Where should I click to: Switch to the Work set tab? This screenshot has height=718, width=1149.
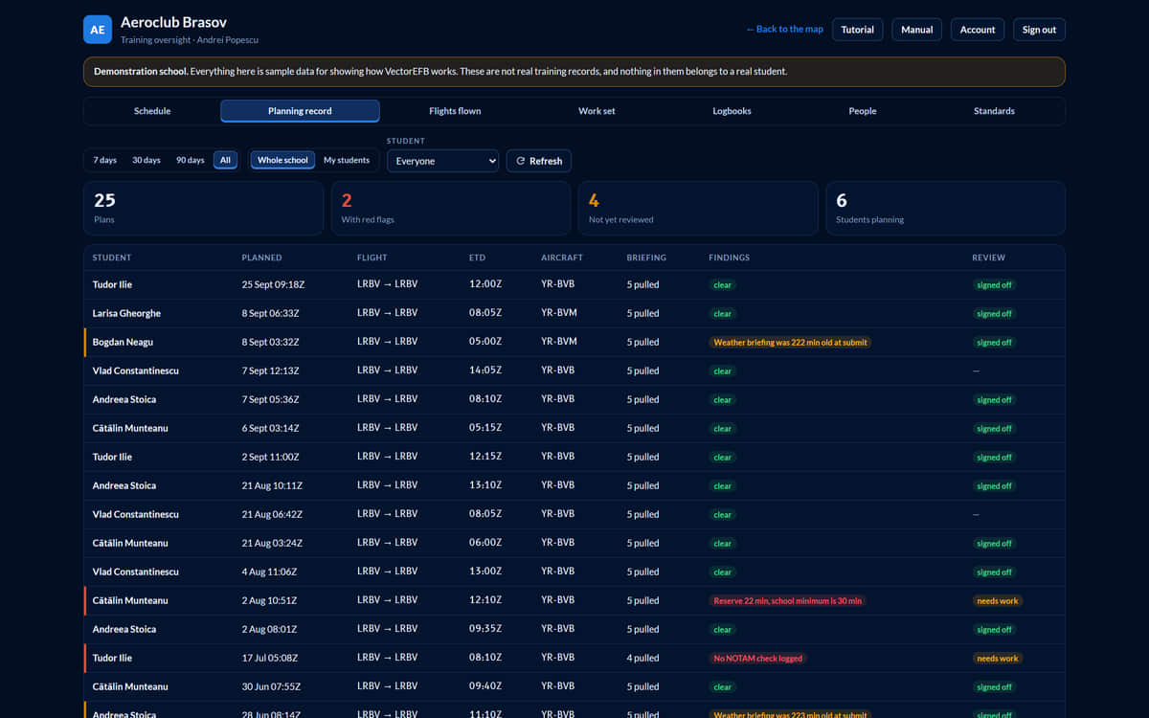point(597,111)
